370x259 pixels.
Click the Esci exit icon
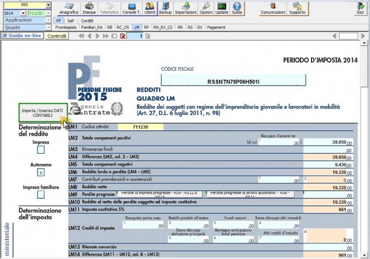pos(360,8)
